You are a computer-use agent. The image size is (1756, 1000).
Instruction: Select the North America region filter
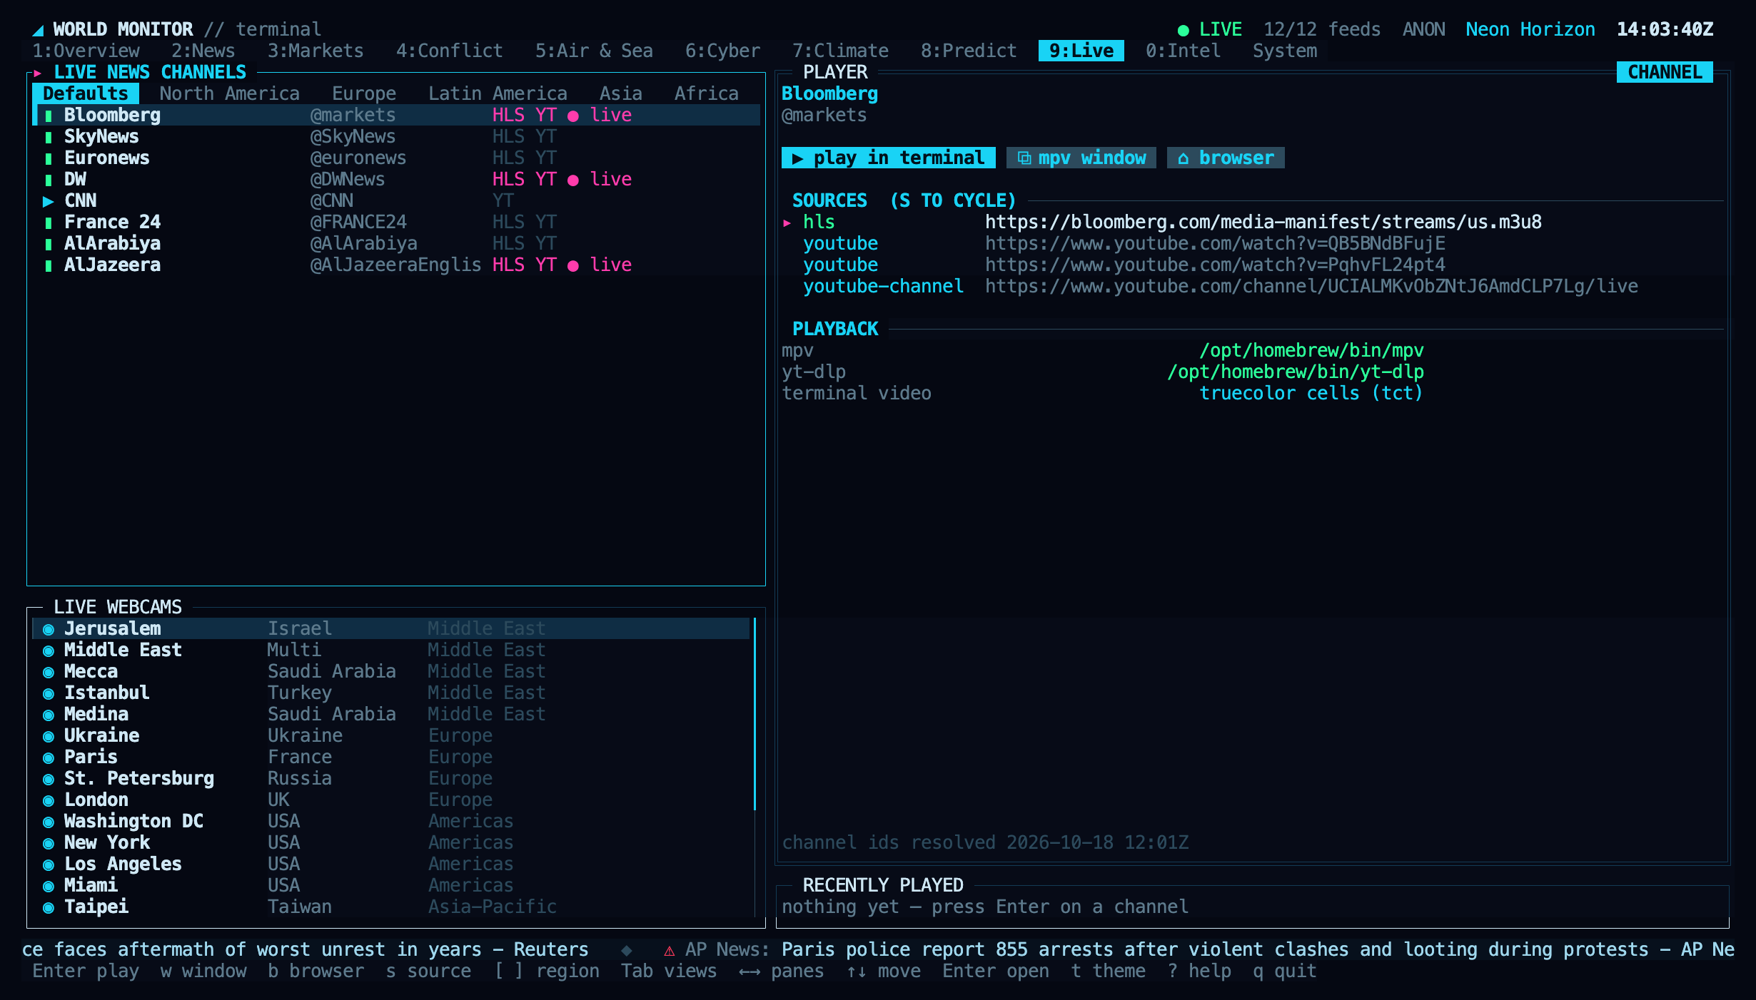point(229,93)
